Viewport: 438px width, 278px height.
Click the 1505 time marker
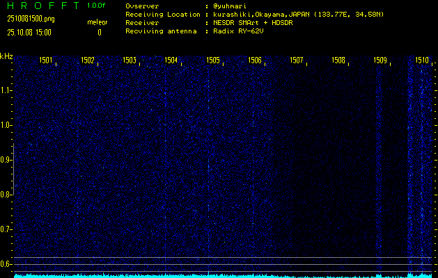click(213, 60)
